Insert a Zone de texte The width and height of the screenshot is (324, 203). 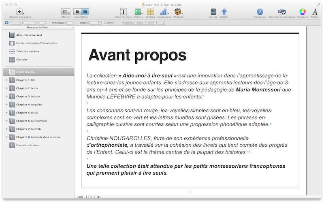point(123,12)
